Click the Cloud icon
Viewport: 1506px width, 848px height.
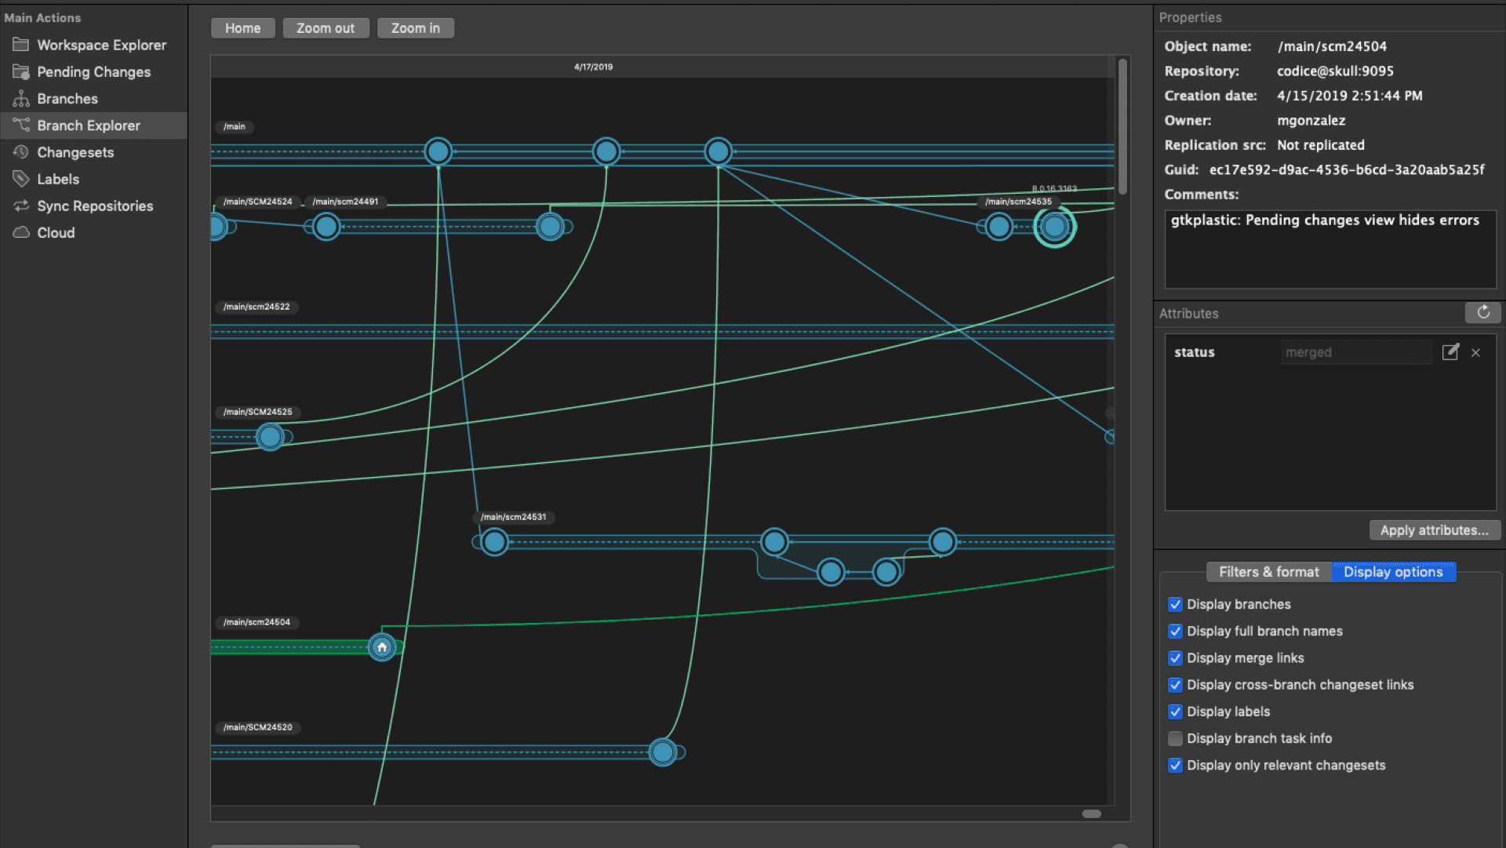click(19, 233)
